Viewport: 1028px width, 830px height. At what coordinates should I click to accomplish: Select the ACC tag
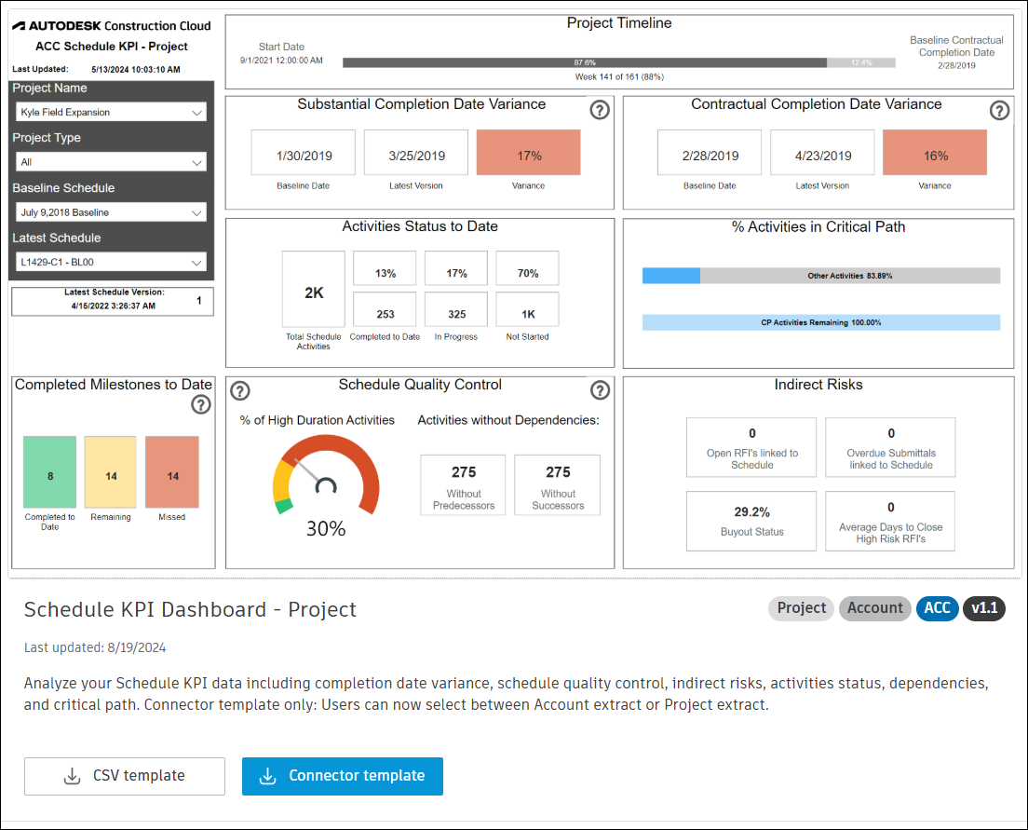tap(938, 608)
